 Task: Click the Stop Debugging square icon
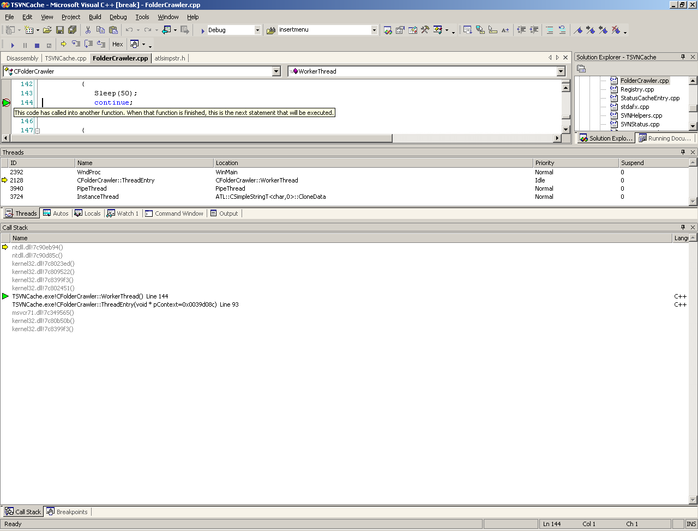click(x=37, y=45)
